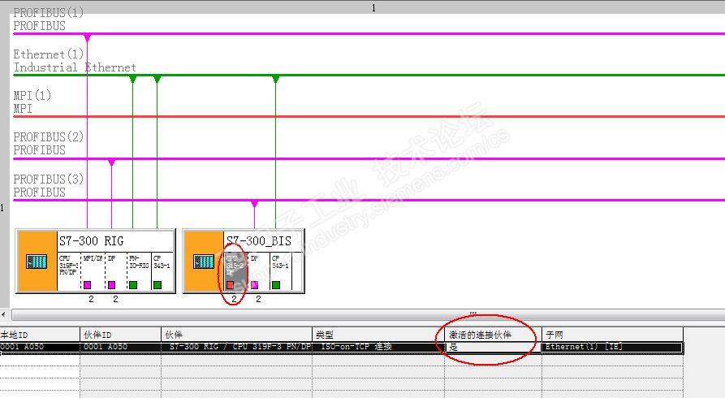This screenshot has height=398, width=725.
Task: Click the MPI(1) subnet name label
Action: (32, 95)
